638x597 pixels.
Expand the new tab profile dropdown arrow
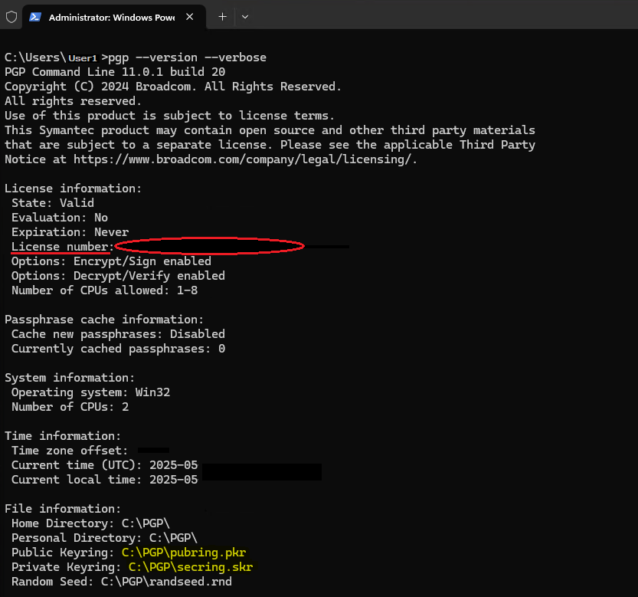[245, 17]
